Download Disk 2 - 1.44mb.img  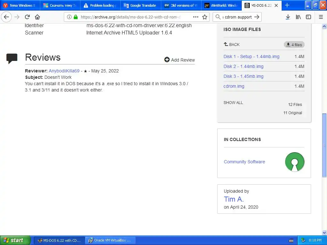(x=243, y=66)
